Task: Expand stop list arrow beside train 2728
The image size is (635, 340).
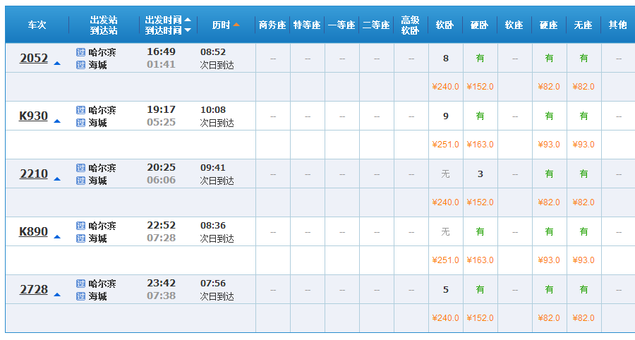Action: pyautogui.click(x=57, y=295)
